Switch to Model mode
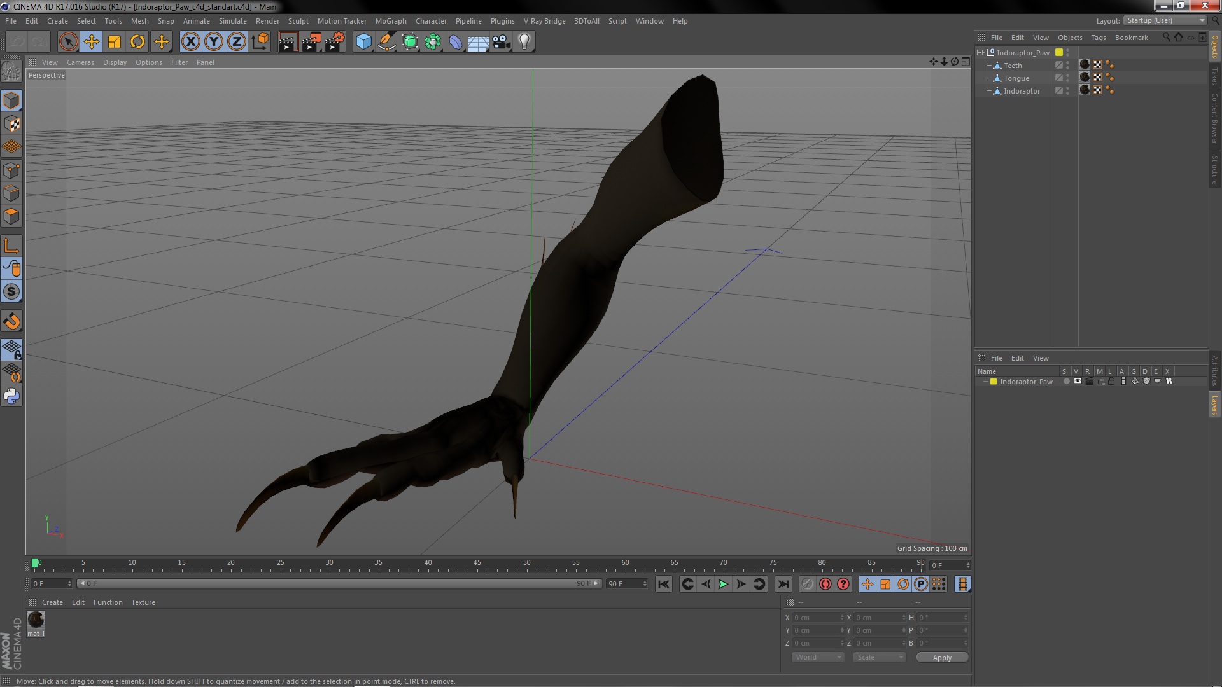The width and height of the screenshot is (1222, 687). [x=11, y=101]
